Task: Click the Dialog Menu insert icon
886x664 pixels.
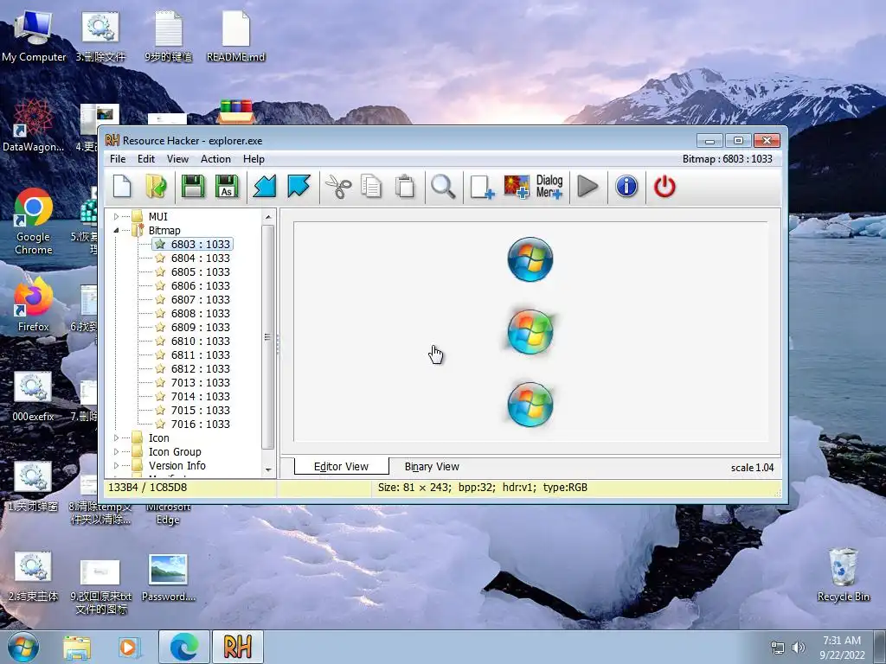Action: (x=549, y=187)
